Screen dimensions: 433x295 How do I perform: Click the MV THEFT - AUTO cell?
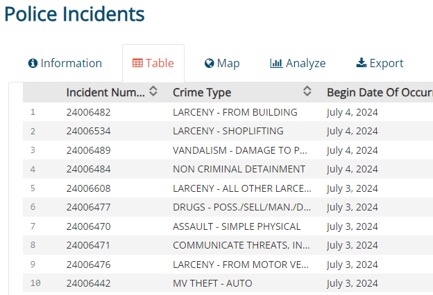pyautogui.click(x=212, y=283)
